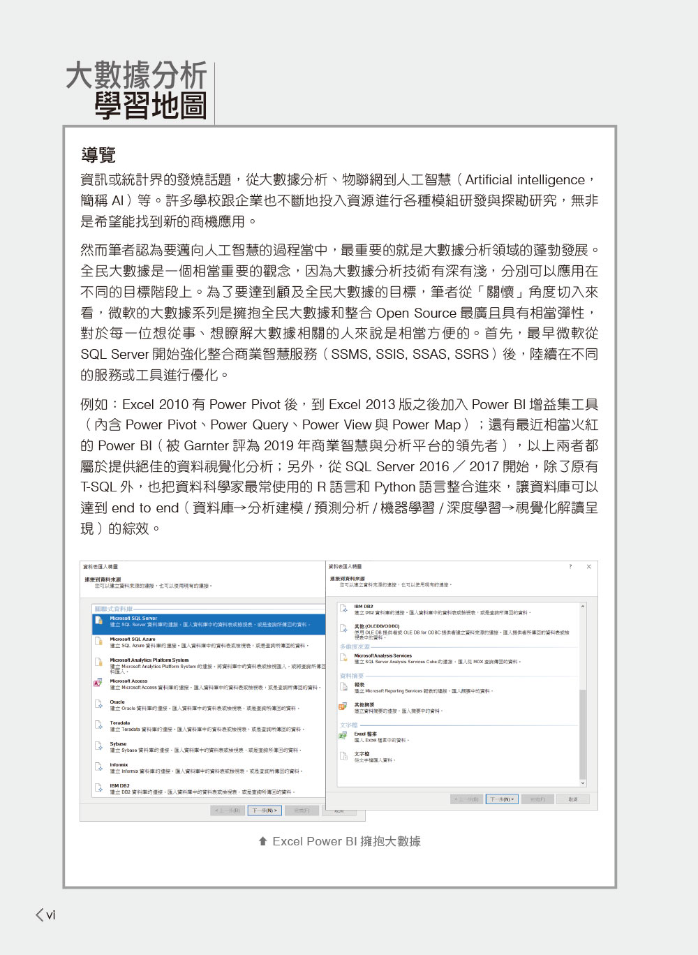The height and width of the screenshot is (955, 698).
Task: Select IBM DB2 icon in background wizard window
Action: (99, 788)
